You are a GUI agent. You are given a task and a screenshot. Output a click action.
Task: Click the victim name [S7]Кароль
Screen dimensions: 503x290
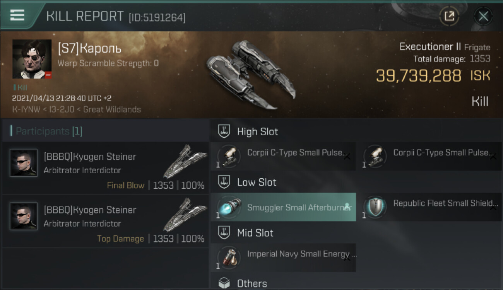(x=89, y=48)
